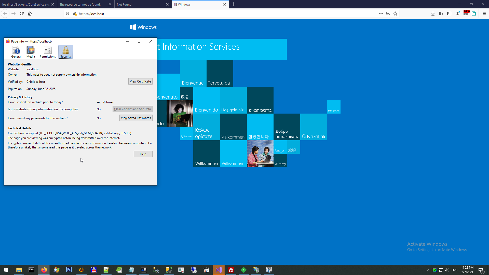489x275 pixels.
Task: Click the padlock site identity icon
Action: 75,14
